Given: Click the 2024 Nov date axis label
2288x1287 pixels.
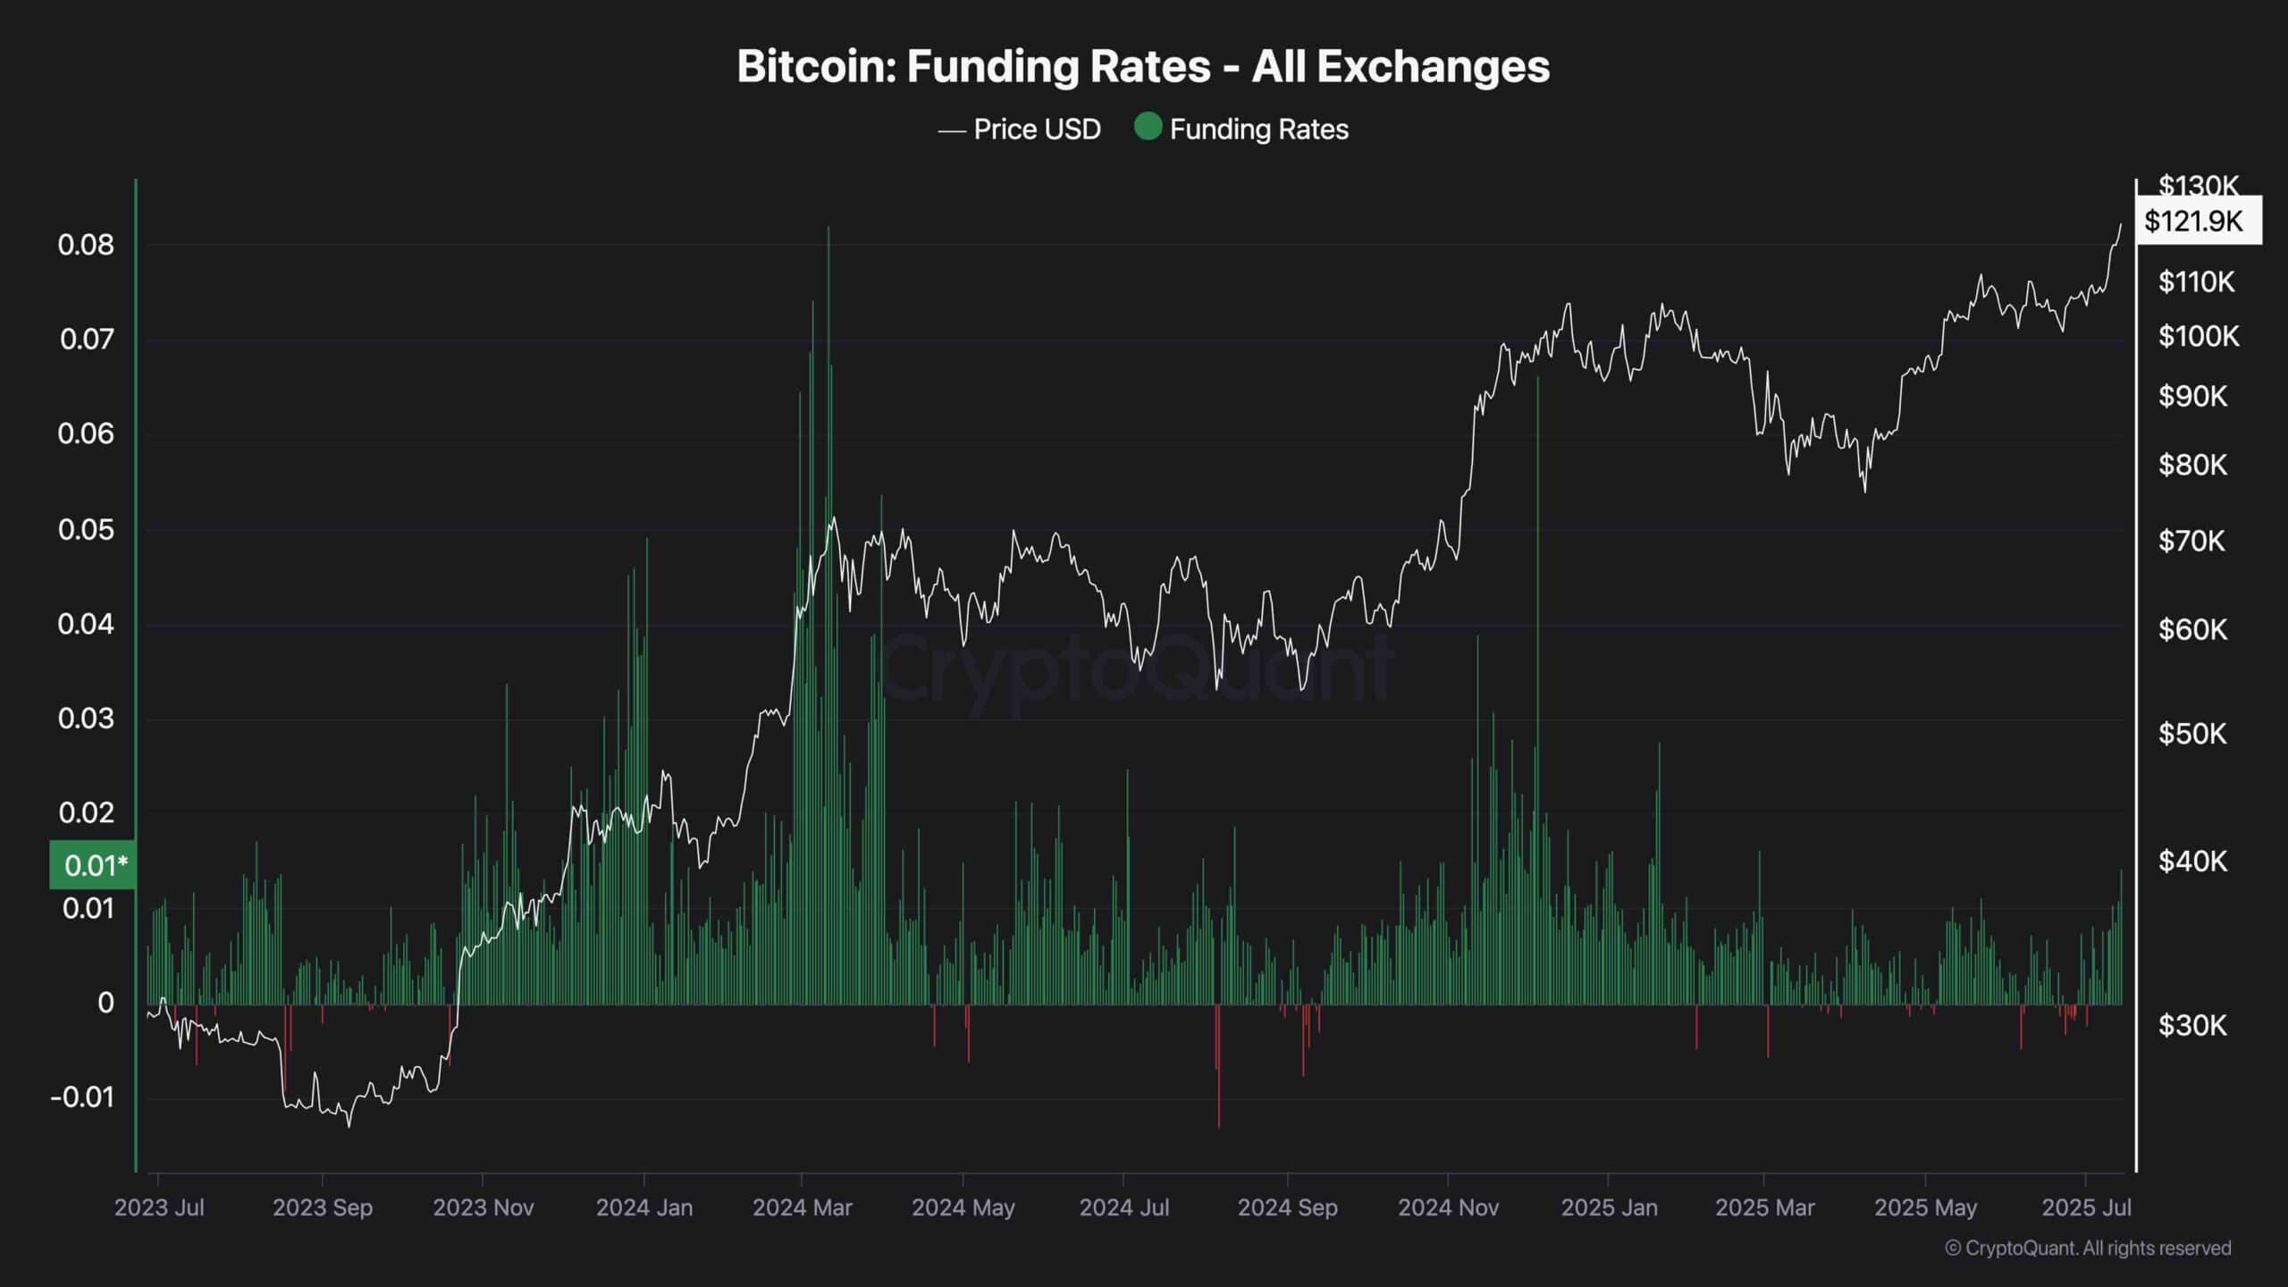Looking at the screenshot, I should point(1448,1207).
